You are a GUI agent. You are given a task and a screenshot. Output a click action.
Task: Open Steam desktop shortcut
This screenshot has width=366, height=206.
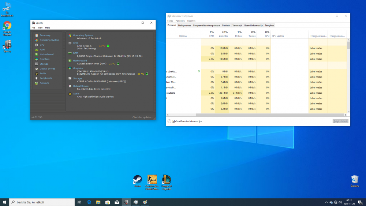[x=138, y=181]
